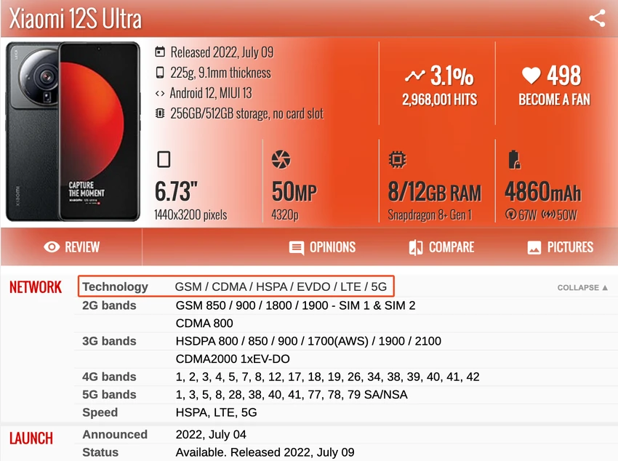Collapse the Network specs section
Image resolution: width=618 pixels, height=461 pixels.
click(x=582, y=288)
